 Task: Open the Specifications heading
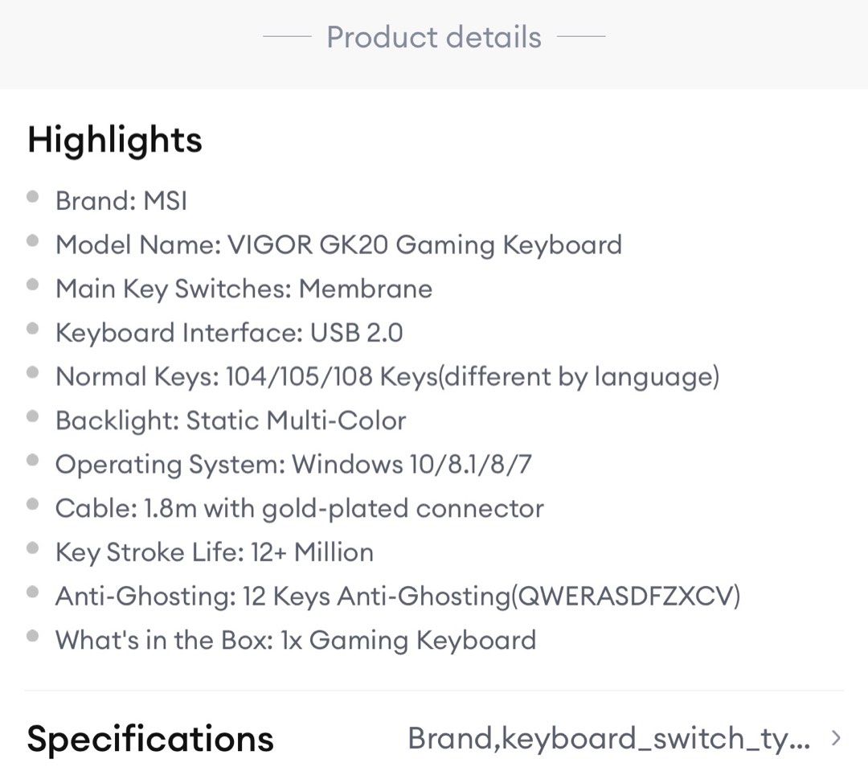(149, 736)
